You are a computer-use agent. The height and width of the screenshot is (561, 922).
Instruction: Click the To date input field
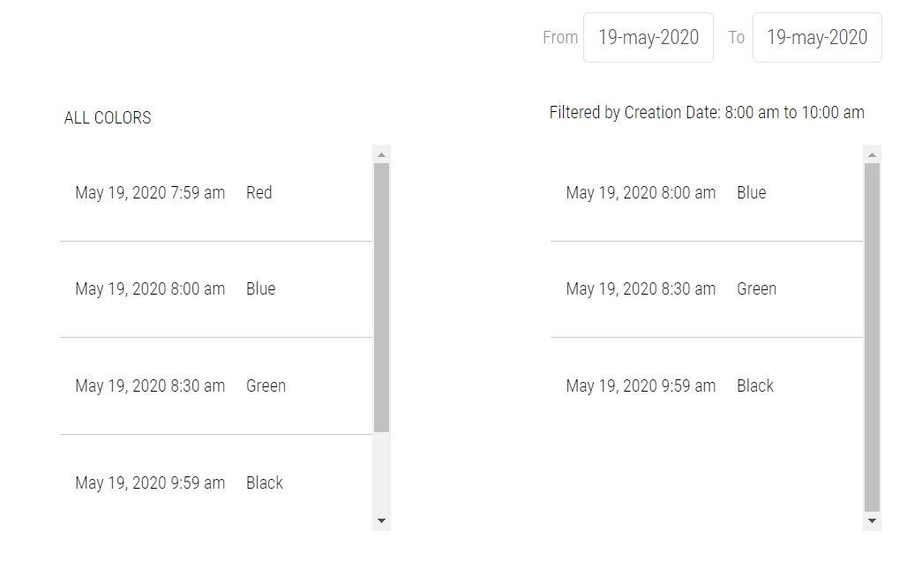[817, 37]
